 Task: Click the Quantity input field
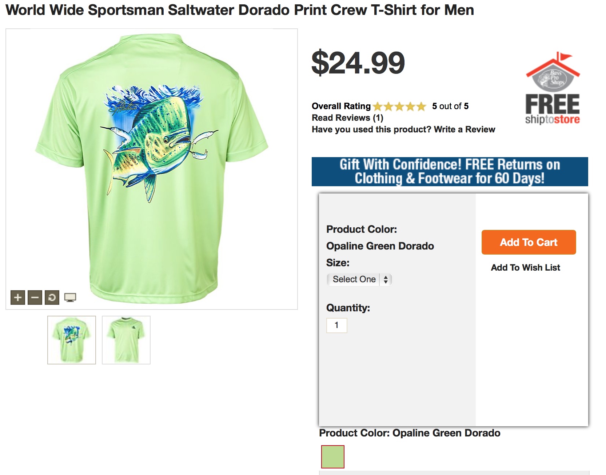click(336, 325)
